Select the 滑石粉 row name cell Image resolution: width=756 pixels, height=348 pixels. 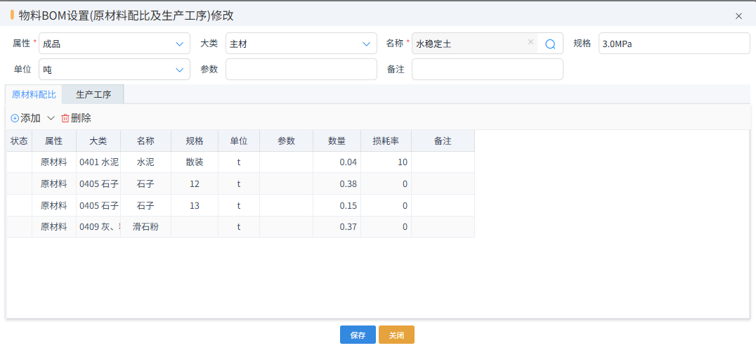pos(145,227)
